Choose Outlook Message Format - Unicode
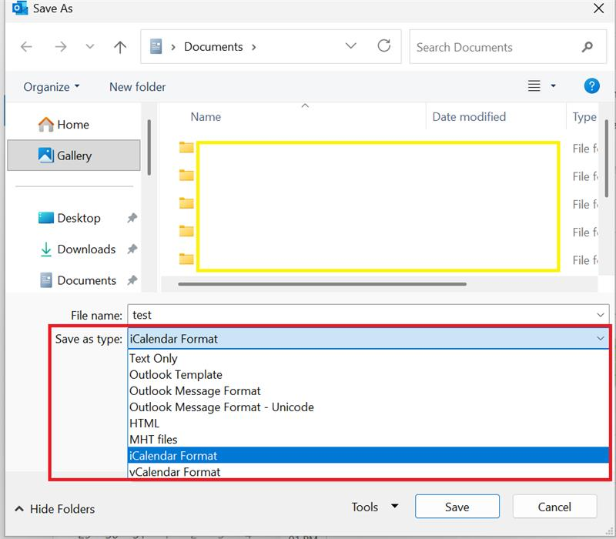Screen dimensions: 616x539 pyautogui.click(x=368, y=407)
